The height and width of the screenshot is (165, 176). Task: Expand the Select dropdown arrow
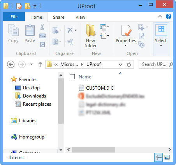[x=161, y=45]
